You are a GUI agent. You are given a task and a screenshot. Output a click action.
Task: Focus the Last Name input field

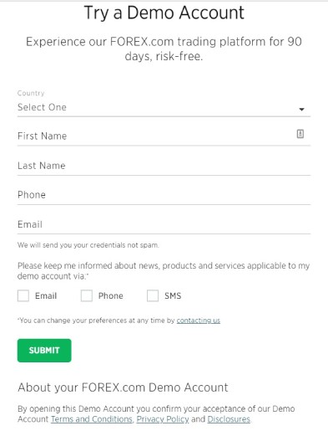coord(164,166)
